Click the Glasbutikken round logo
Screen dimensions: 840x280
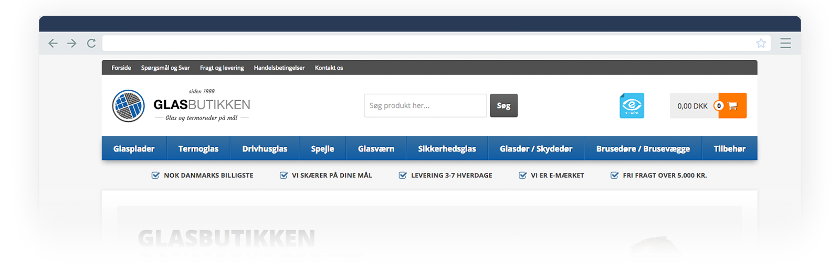(129, 106)
